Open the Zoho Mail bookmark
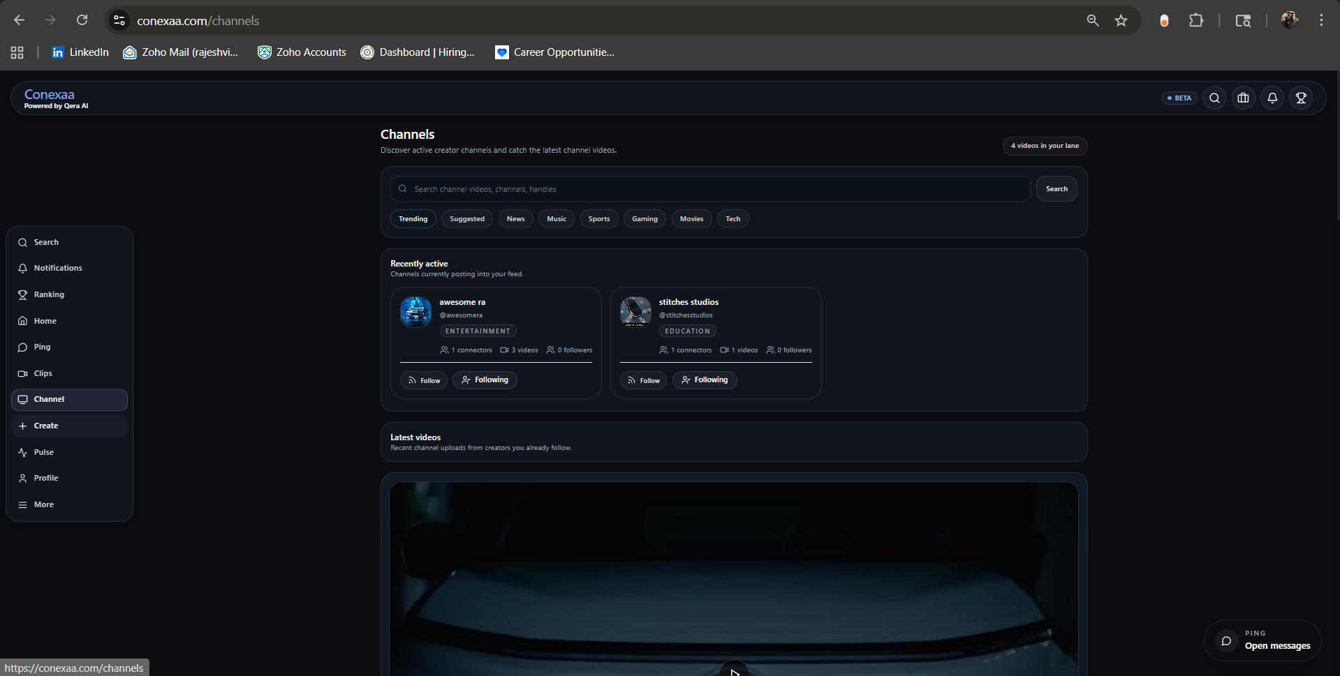Image resolution: width=1340 pixels, height=676 pixels. [x=181, y=52]
